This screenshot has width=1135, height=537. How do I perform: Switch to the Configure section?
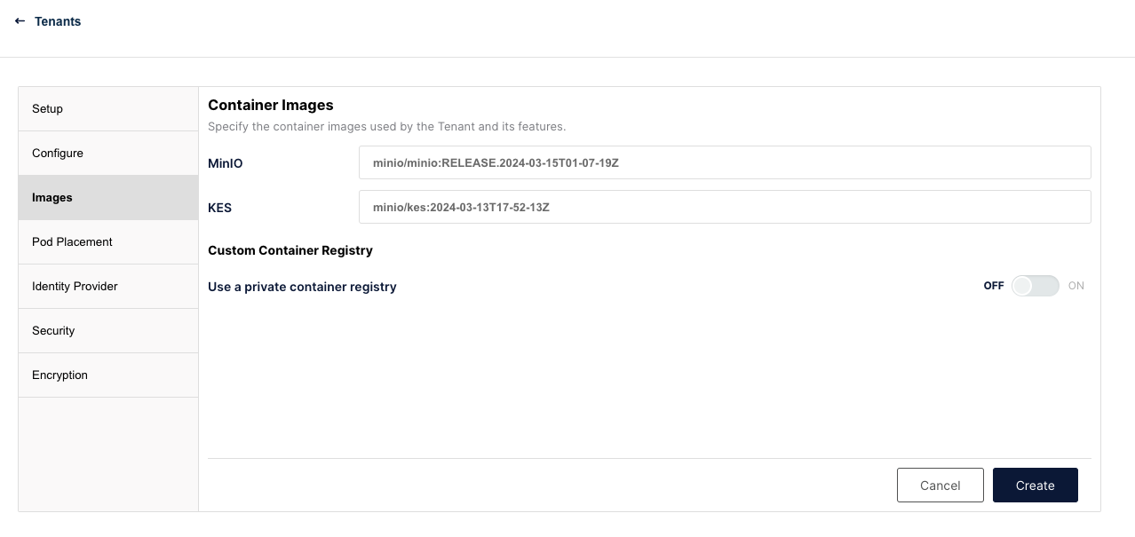[x=108, y=154]
